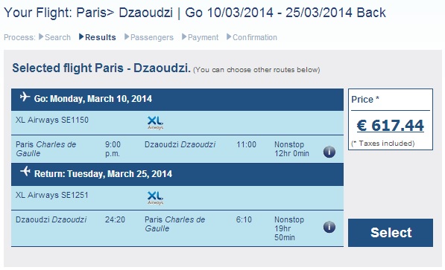Open the Passengers process step
The height and width of the screenshot is (270, 445).
pyautogui.click(x=152, y=37)
